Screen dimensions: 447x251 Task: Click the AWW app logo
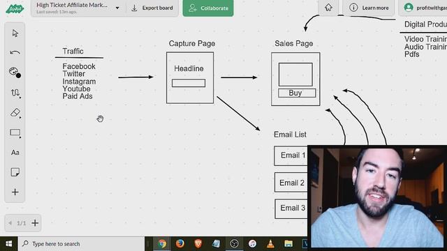(x=15, y=8)
